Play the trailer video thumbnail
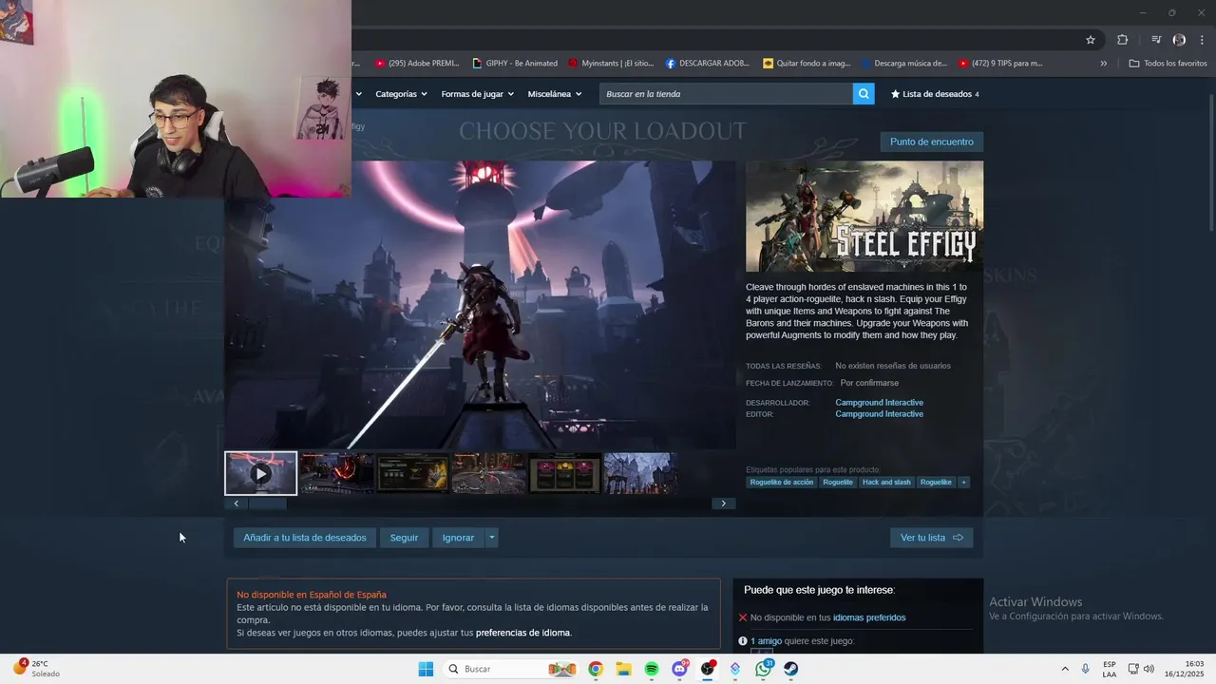The height and width of the screenshot is (684, 1216). pos(260,473)
